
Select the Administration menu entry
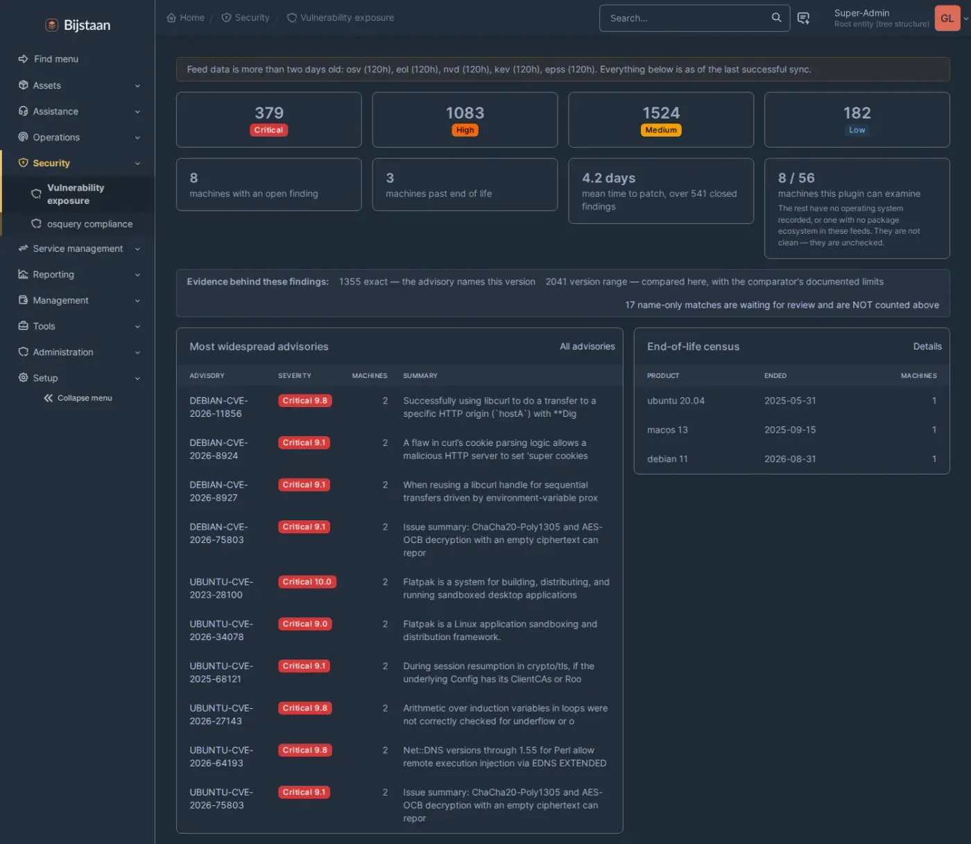tap(78, 352)
